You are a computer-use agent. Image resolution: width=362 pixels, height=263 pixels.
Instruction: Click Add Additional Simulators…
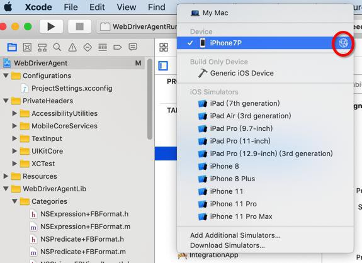click(x=265, y=235)
